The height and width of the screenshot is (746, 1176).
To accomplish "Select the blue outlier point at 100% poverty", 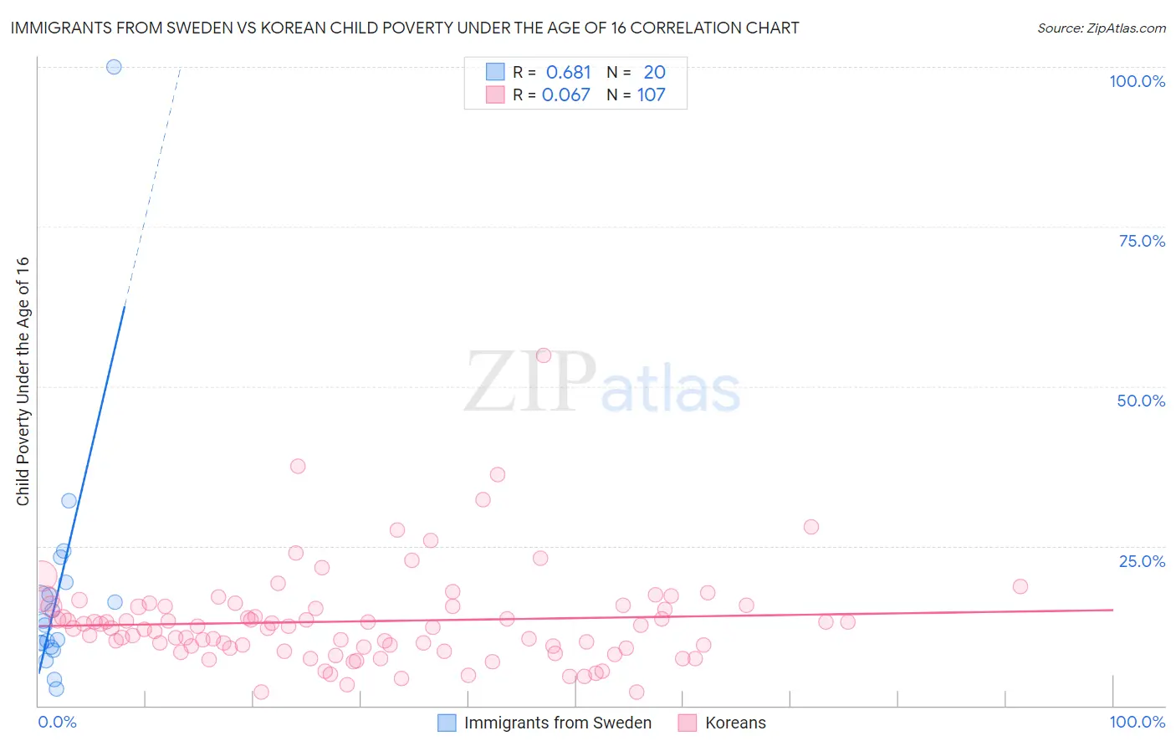I will coord(114,67).
